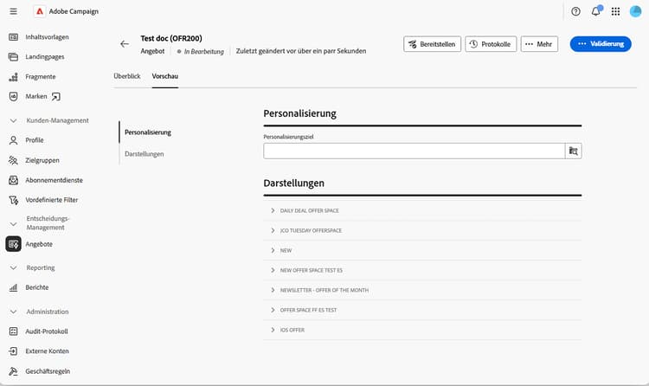Open the help question mark icon
The height and width of the screenshot is (386, 649).
(575, 11)
